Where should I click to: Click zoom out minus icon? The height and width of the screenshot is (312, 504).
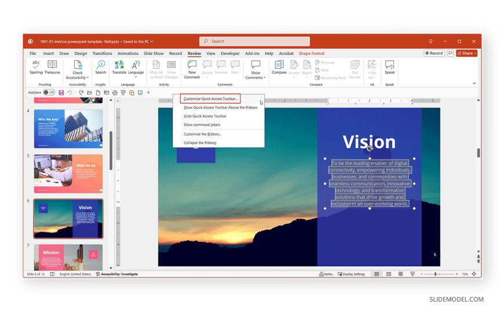coord(421,274)
